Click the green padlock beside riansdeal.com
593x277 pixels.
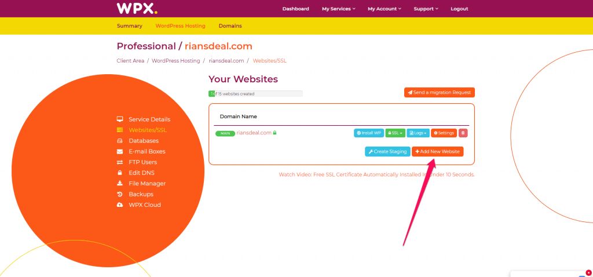(x=275, y=133)
